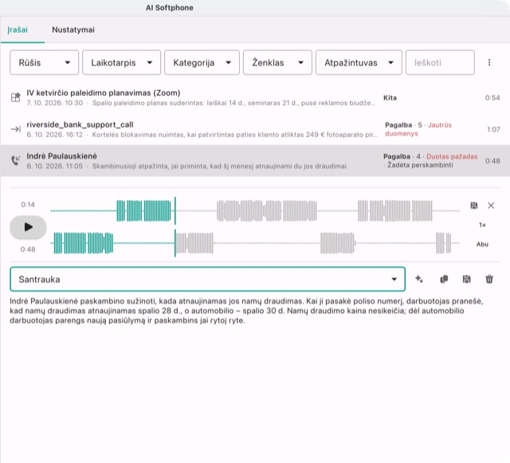Image resolution: width=510 pixels, height=463 pixels.
Task: Expand the Rūšis filter dropdown
Action: click(x=45, y=62)
